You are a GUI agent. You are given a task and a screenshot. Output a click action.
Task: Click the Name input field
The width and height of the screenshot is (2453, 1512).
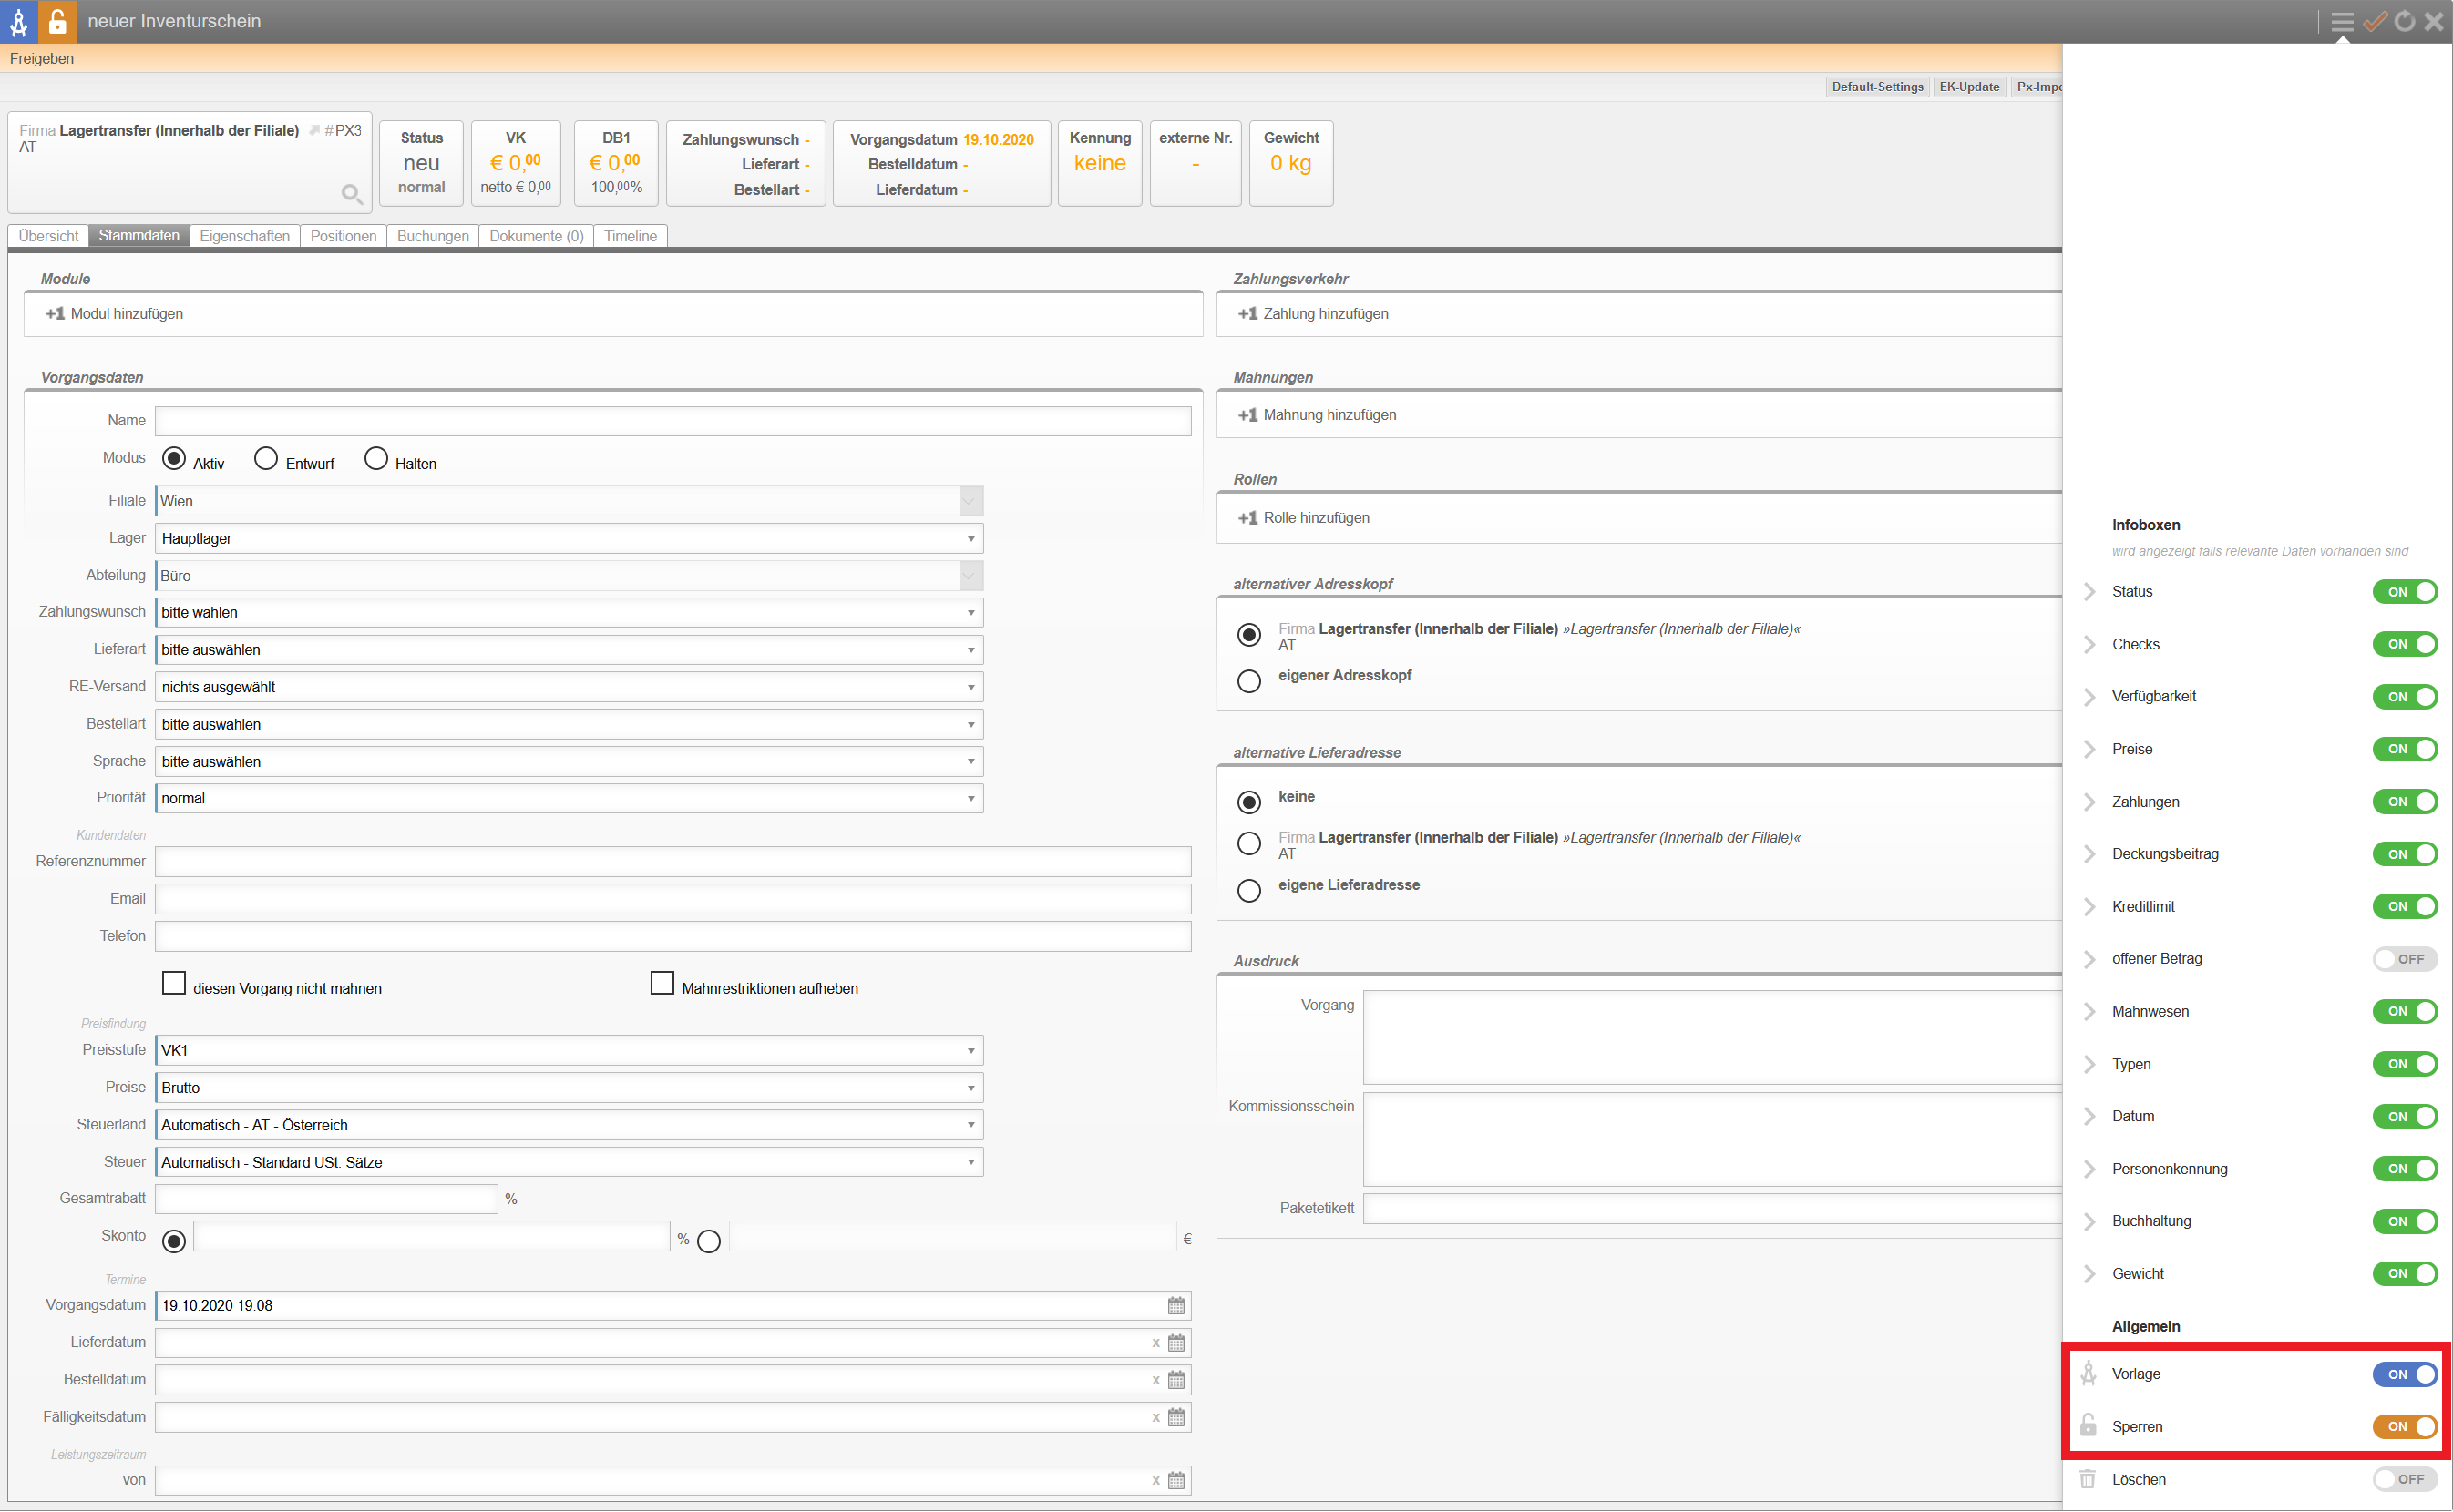point(673,421)
